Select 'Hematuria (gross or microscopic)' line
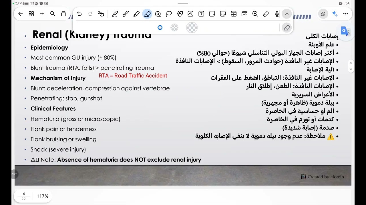 (x=75, y=119)
